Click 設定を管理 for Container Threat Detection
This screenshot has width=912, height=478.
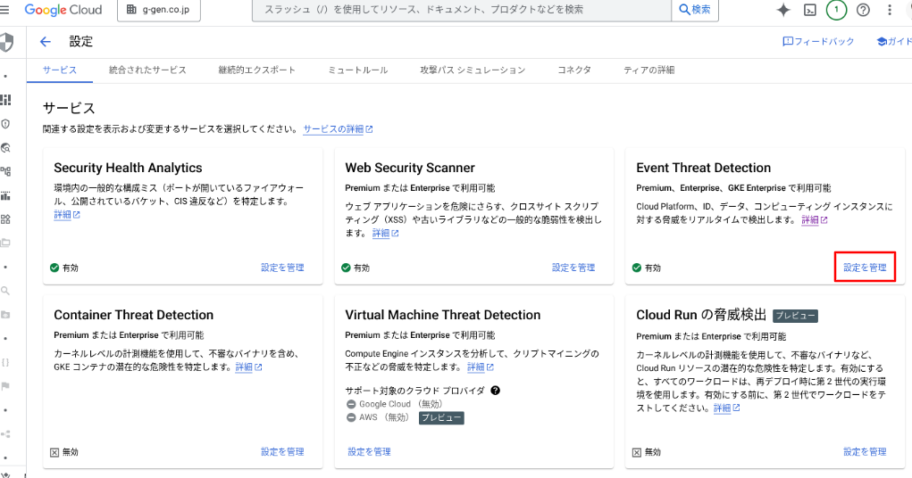pyautogui.click(x=282, y=452)
